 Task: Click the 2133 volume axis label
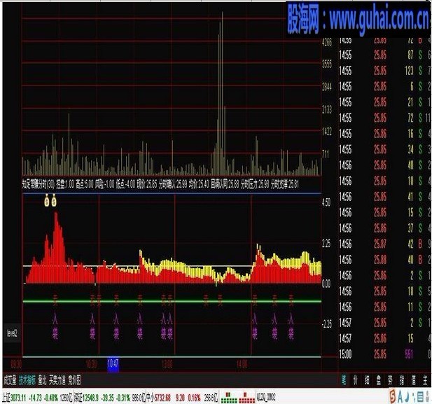click(327, 110)
